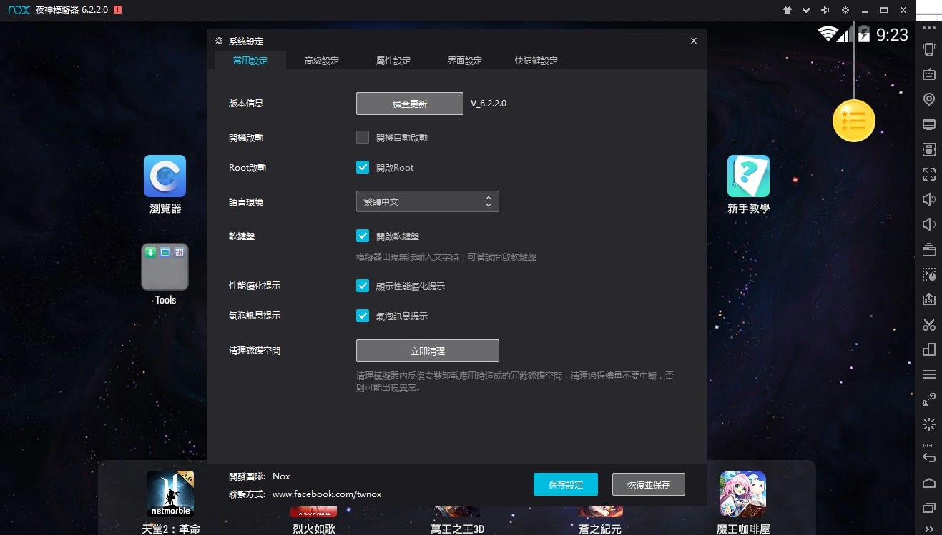Switch to 界面設定 tab
This screenshot has width=942, height=535.
pos(465,61)
